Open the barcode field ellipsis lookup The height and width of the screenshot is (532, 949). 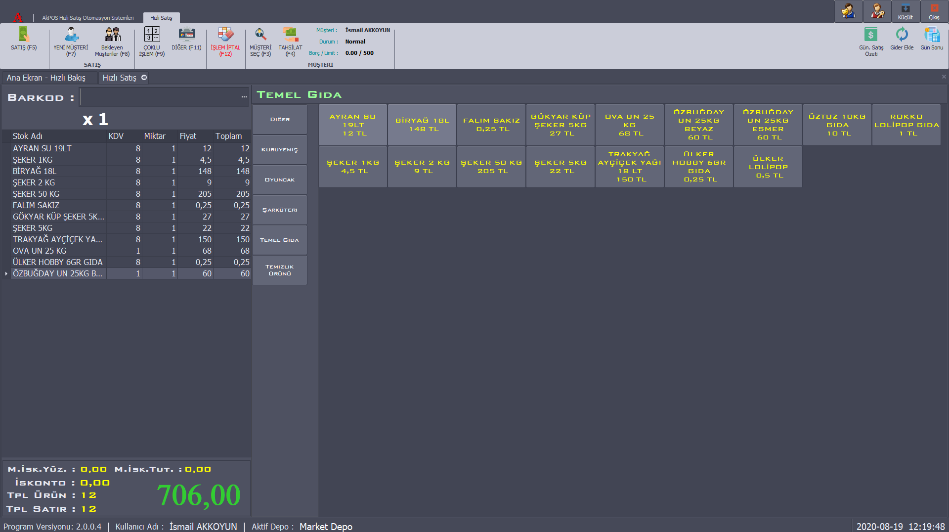[x=244, y=97]
